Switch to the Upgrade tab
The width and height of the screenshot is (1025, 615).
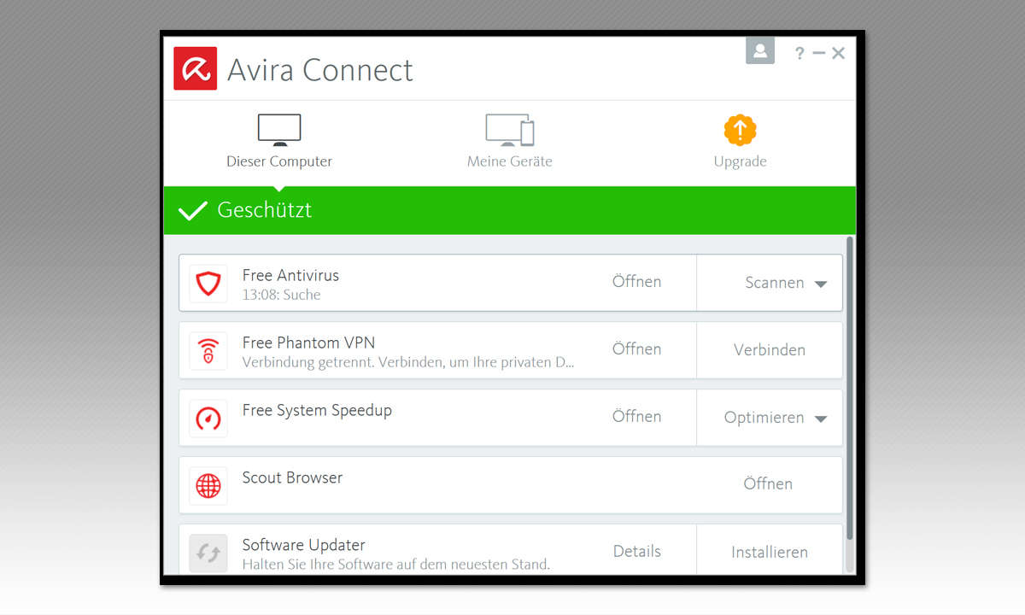(740, 142)
